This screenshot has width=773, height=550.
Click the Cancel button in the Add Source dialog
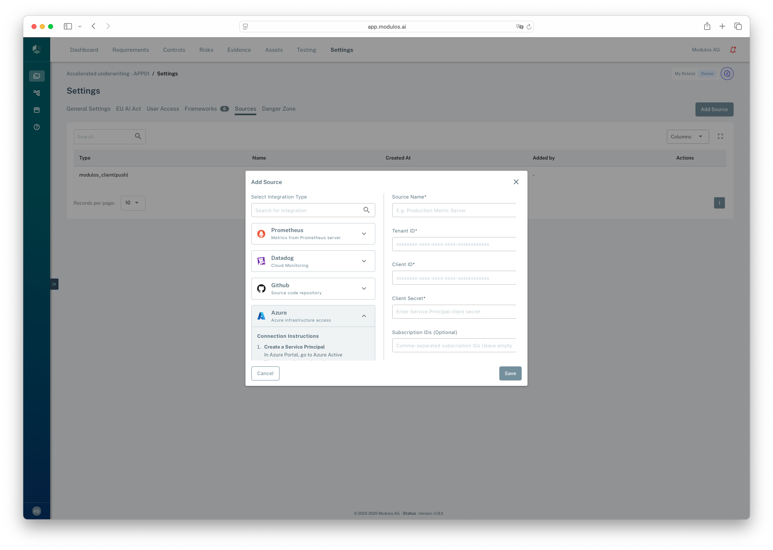tap(265, 373)
